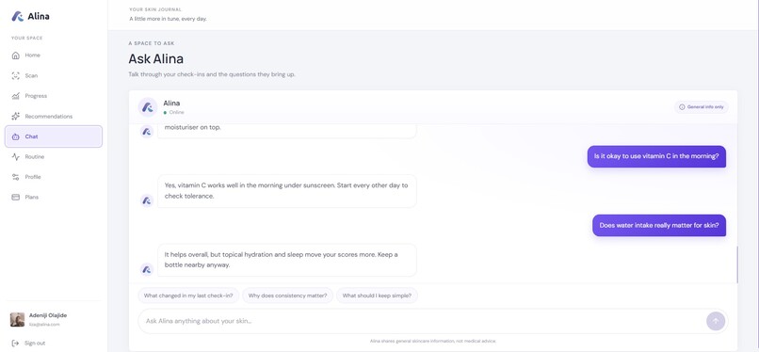
Task: Click the Adeniji Olajide user name
Action: 48,315
